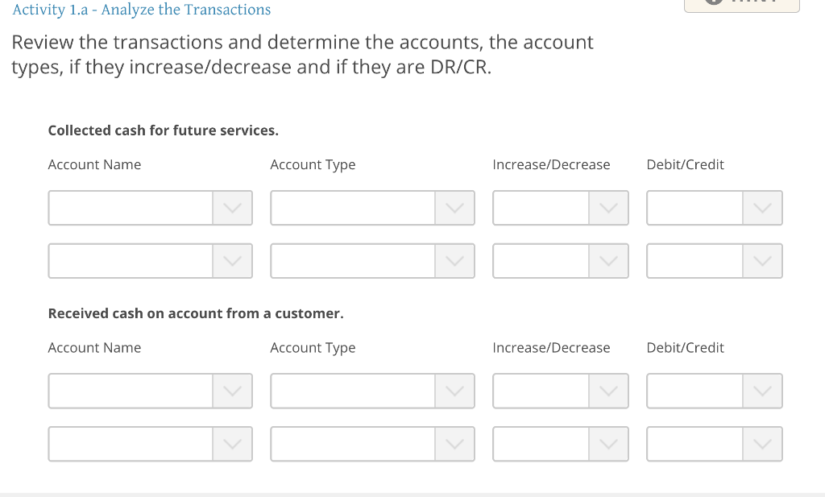The image size is (825, 497).
Task: Expand second Debit/Credit dropdown under collected cash
Action: click(762, 261)
